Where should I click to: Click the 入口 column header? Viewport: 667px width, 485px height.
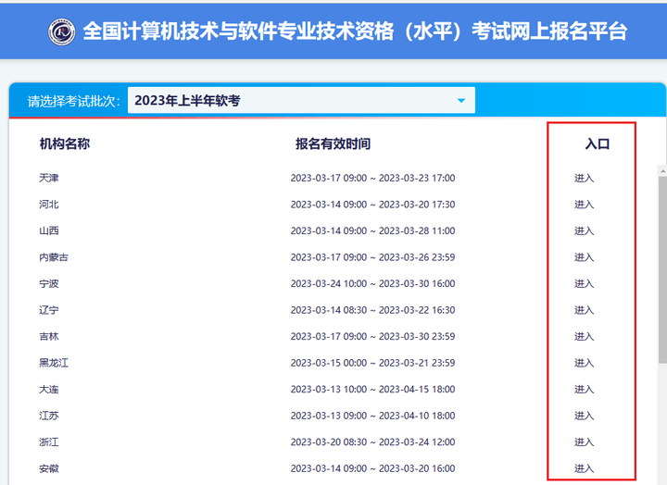coord(598,143)
